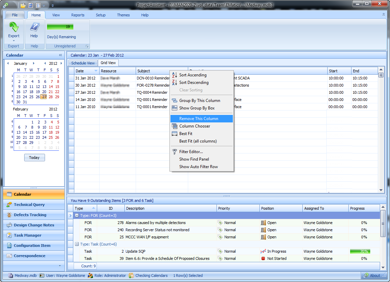Click the Normal priority tag icon for FOR 278
Image resolution: width=390 pixels, height=282 pixels.
[x=220, y=223]
